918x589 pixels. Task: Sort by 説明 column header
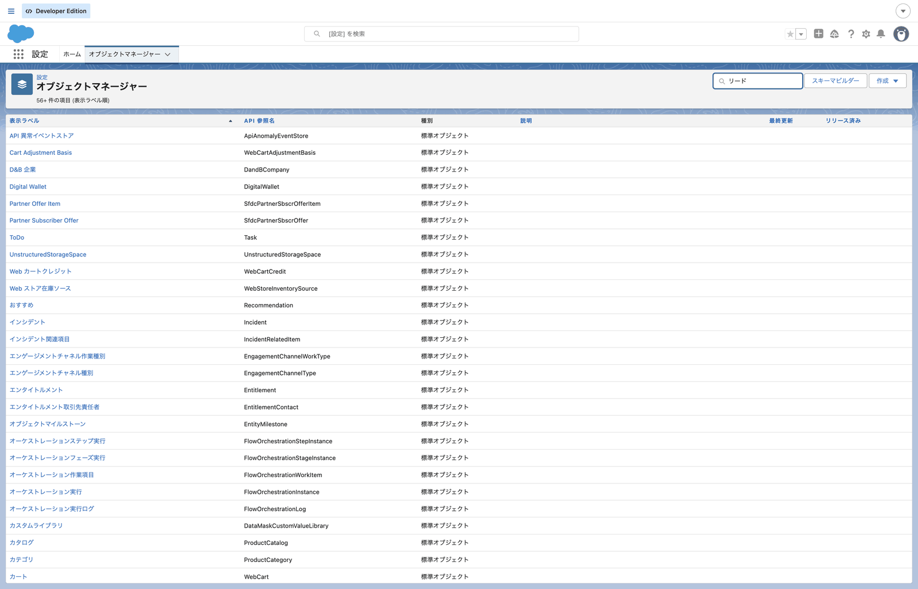coord(526,120)
